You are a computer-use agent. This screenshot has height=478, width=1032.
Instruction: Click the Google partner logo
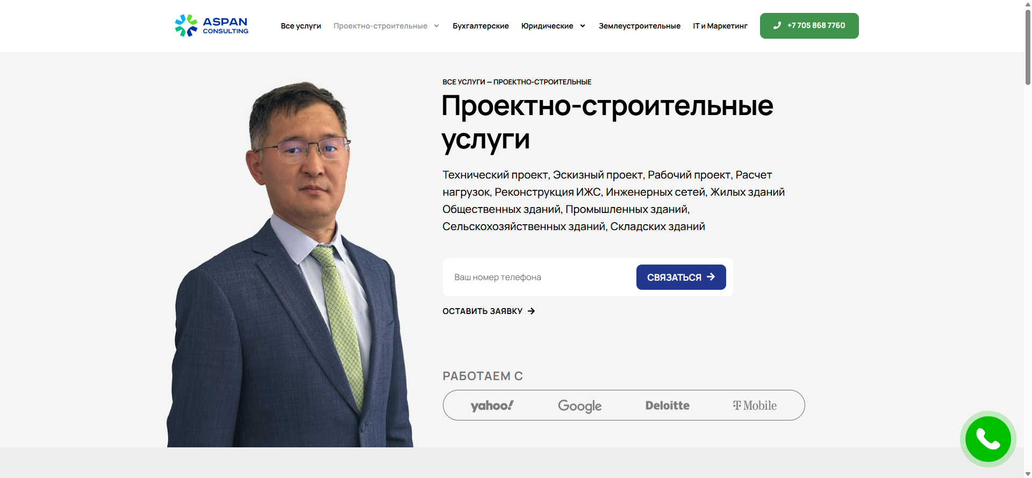(579, 406)
